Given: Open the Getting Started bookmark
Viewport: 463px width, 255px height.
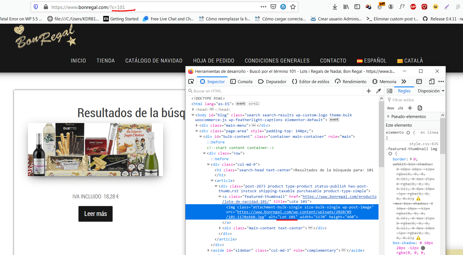Looking at the screenshot, I should coord(121,19).
